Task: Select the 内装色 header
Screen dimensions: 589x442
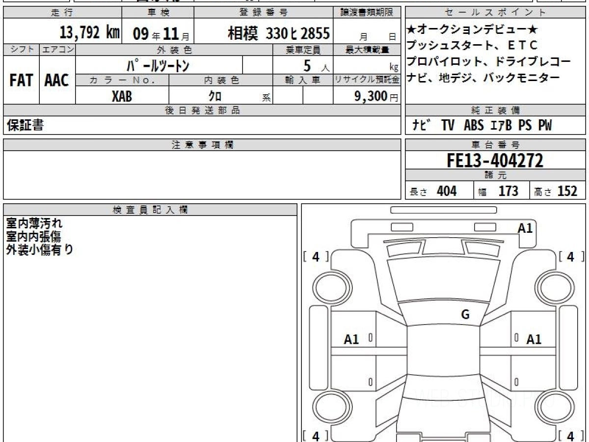Action: [x=221, y=80]
